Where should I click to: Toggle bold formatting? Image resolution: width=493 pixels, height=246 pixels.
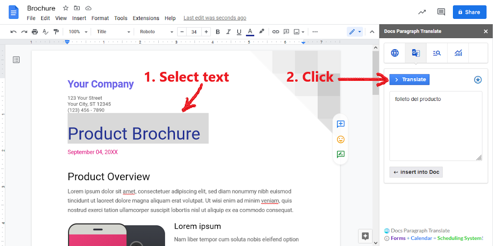pyautogui.click(x=218, y=32)
